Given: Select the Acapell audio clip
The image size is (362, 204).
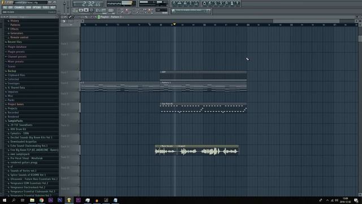Looking at the screenshot, I should pos(208,150).
